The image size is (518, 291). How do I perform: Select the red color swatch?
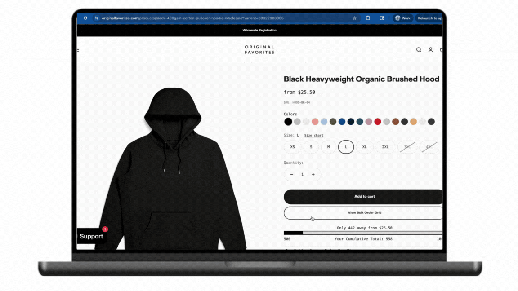[x=378, y=122]
